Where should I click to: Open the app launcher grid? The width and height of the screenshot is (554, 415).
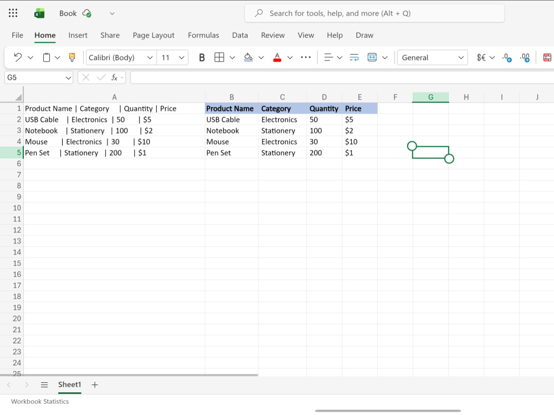[13, 13]
